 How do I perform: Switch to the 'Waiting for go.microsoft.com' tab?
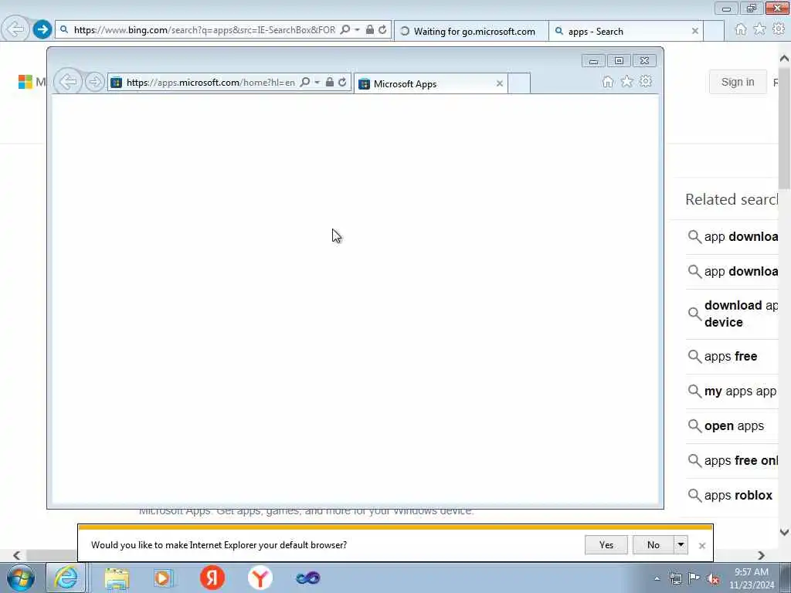click(471, 31)
